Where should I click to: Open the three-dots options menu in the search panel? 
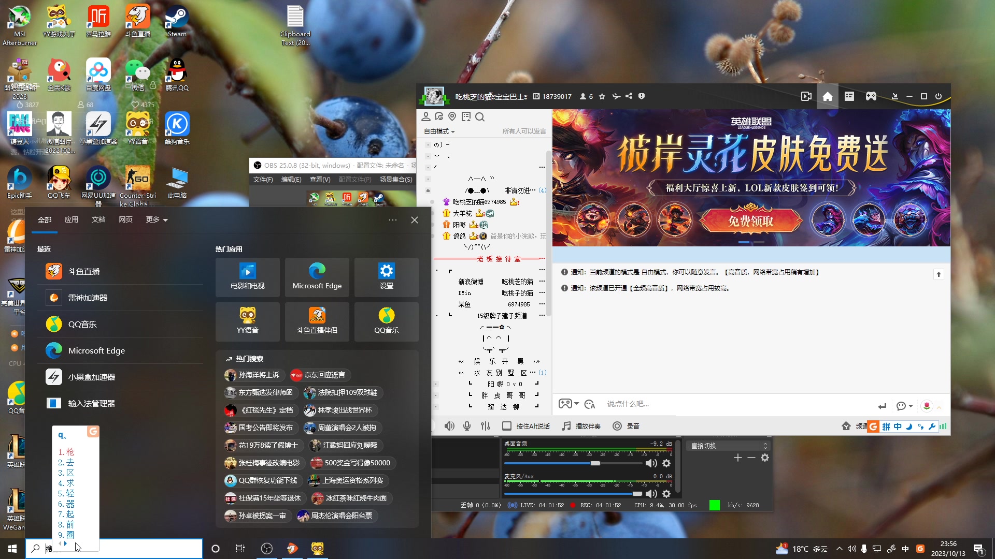393,220
